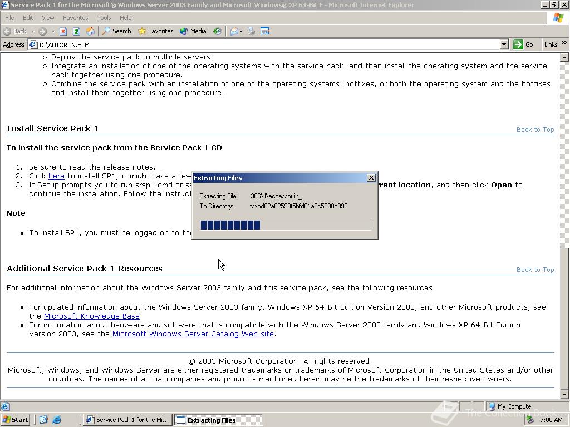Viewport: 570px width, 427px height.
Task: Close the Extracting Files dialog
Action: (x=371, y=177)
